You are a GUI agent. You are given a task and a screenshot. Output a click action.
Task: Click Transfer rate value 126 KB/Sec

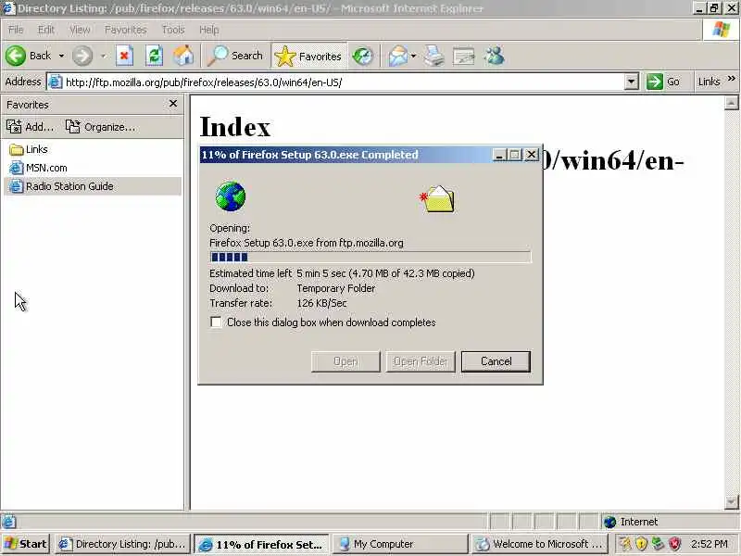tap(321, 303)
